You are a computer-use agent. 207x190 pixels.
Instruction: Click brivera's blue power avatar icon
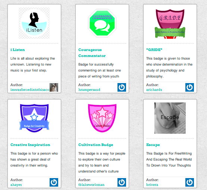tap(189, 182)
